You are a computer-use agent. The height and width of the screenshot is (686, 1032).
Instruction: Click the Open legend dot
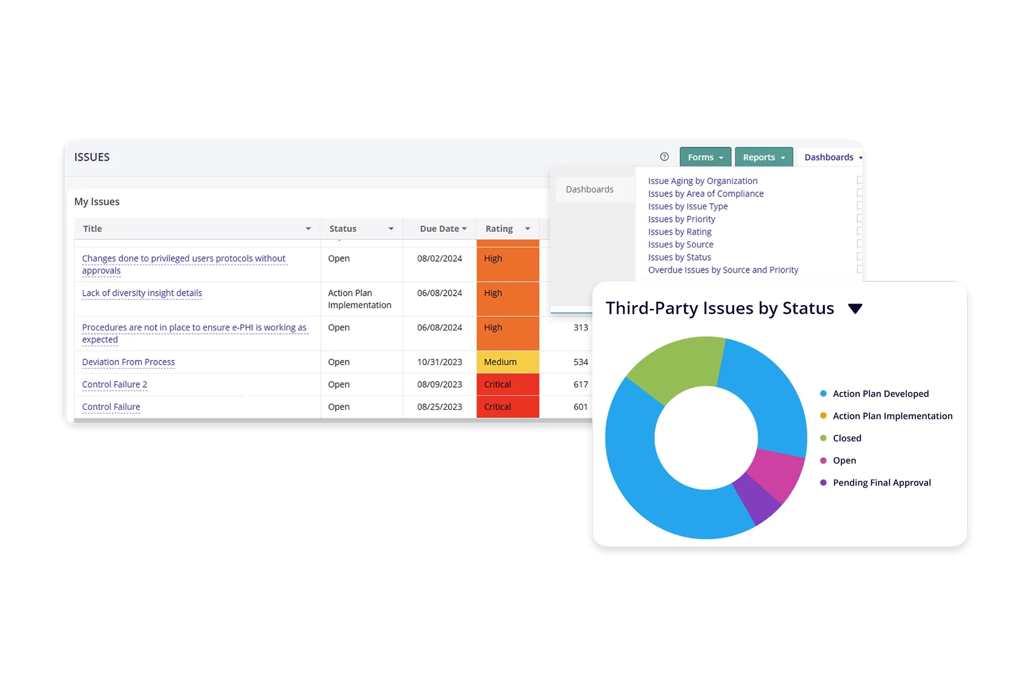(x=824, y=460)
